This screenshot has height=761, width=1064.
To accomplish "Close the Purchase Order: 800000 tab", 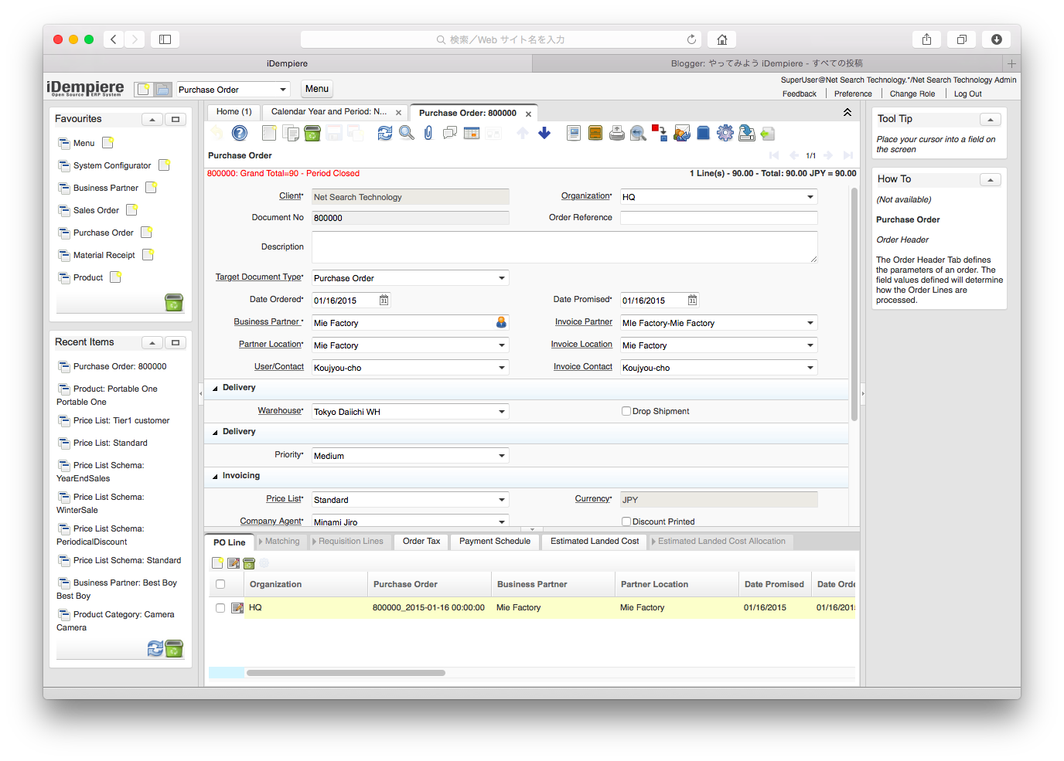I will coord(529,114).
